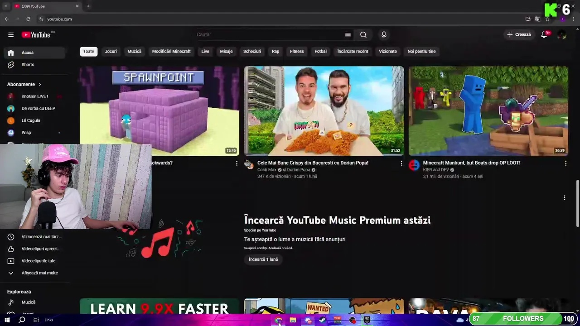This screenshot has width=580, height=326.
Task: Install YouTube app icon in address bar
Action: coord(528,19)
